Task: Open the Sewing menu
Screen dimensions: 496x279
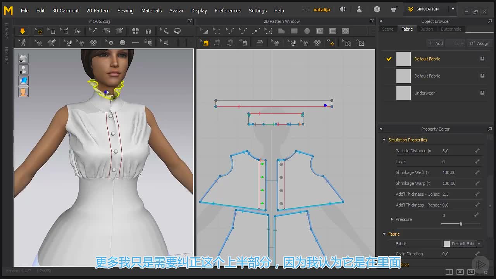Action: 125,10
